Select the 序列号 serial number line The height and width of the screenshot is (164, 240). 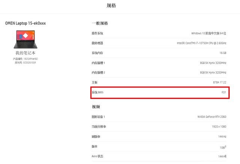point(25,63)
